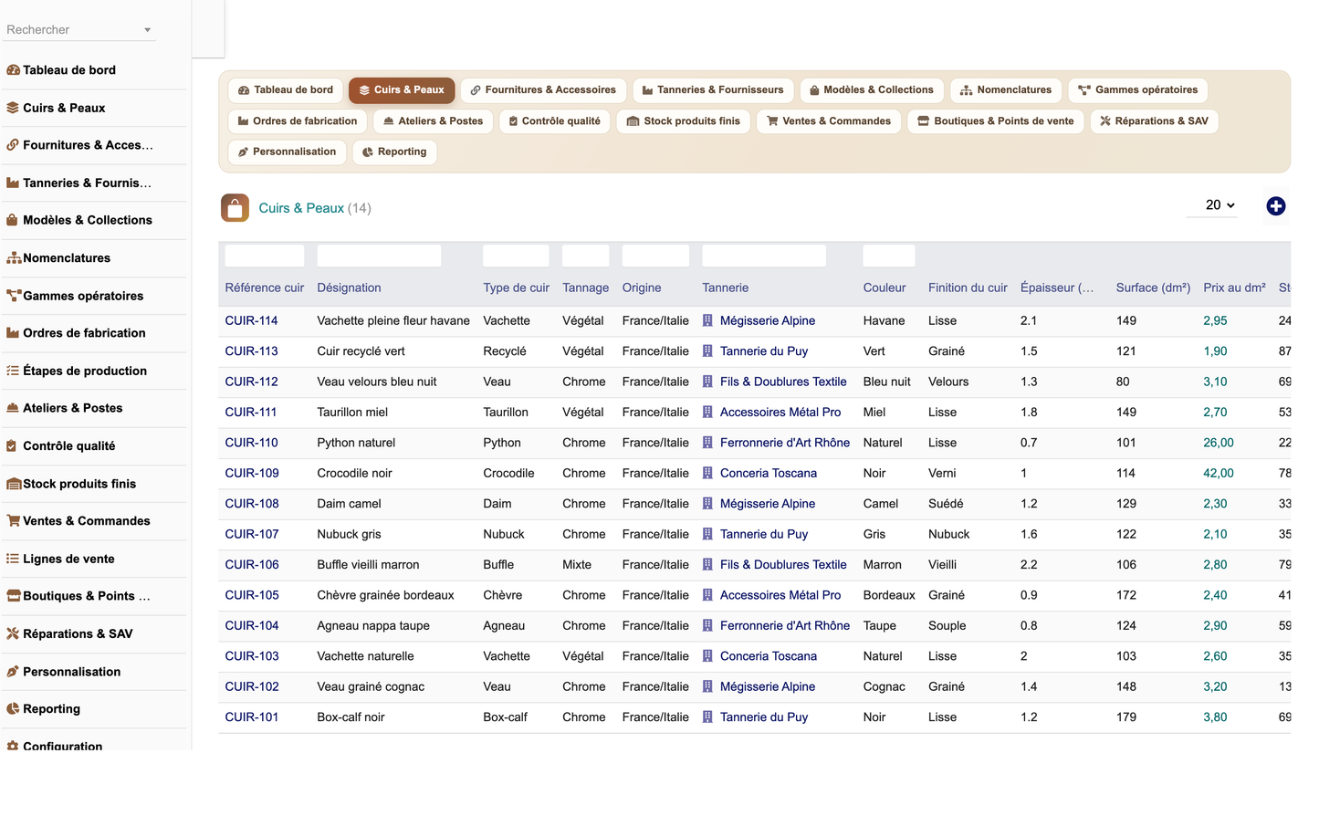The width and height of the screenshot is (1319, 816).
Task: Click the Rechercher search field
Action: (80, 30)
